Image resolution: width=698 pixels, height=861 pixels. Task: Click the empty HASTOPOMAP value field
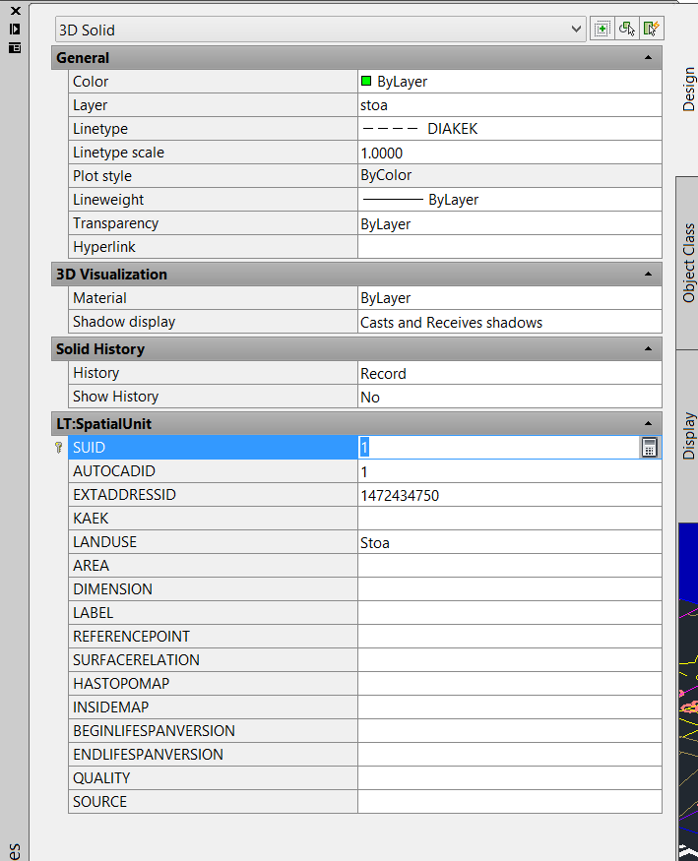(510, 684)
